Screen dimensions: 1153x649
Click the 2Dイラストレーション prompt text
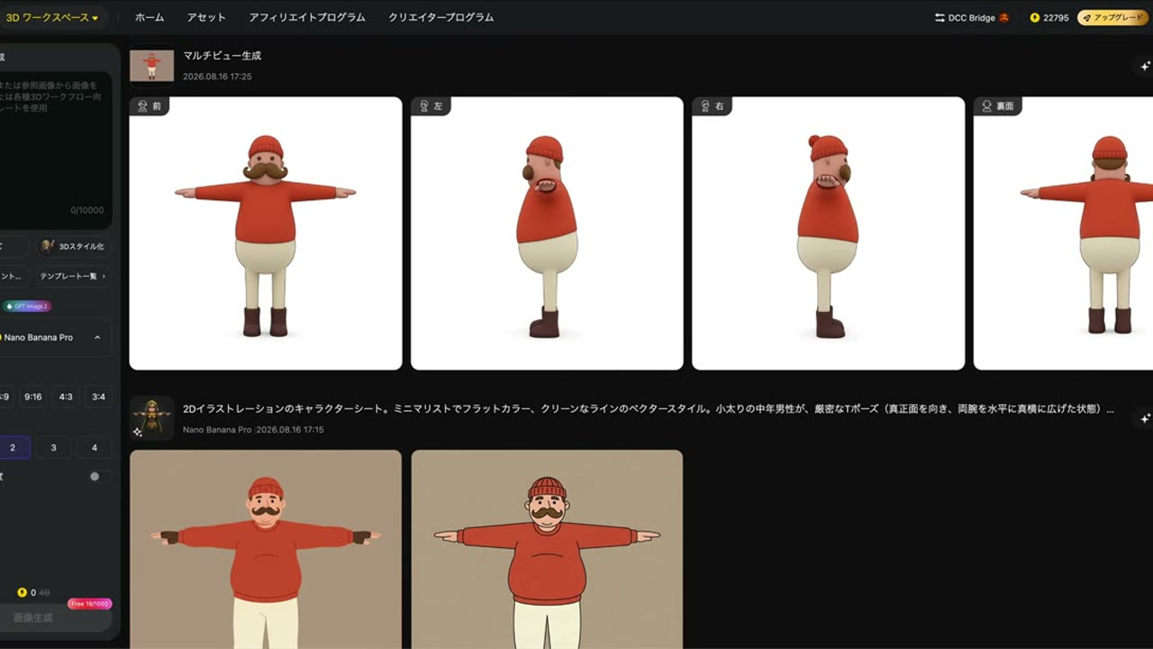pos(649,409)
